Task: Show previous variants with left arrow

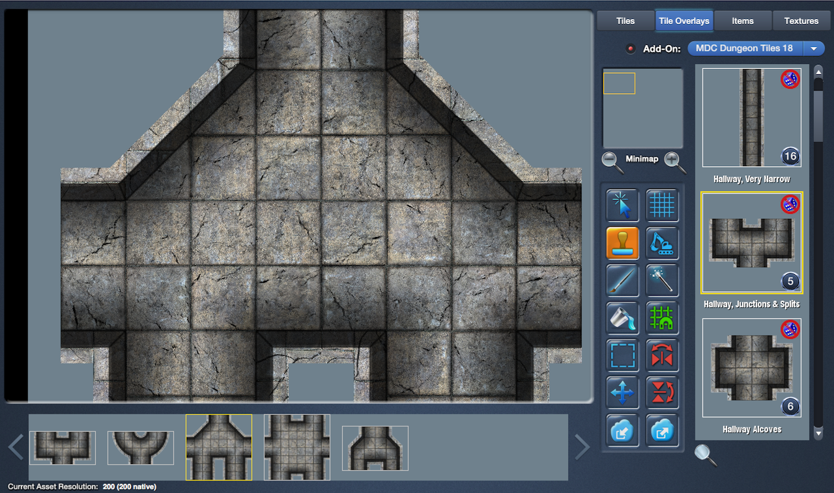Action: tap(16, 447)
